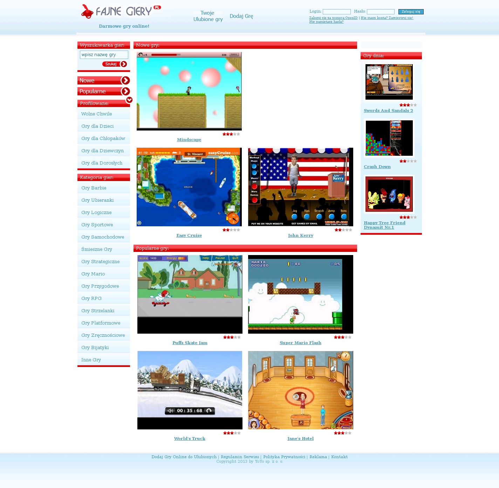Open the Super Mario Flash thumbnail

point(301,294)
